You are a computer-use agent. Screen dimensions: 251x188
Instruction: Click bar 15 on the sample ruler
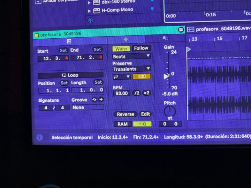click(x=220, y=38)
